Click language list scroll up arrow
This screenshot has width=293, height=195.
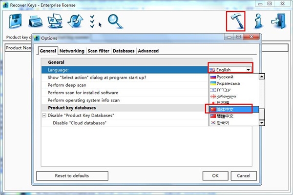[262, 77]
